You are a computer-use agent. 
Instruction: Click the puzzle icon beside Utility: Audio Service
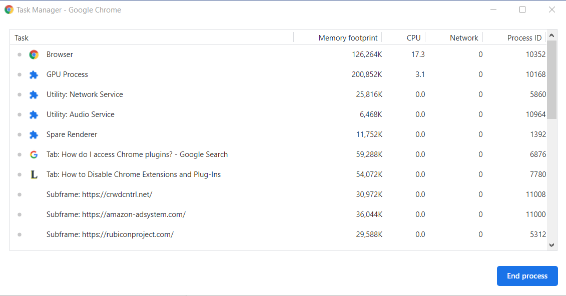coord(34,114)
